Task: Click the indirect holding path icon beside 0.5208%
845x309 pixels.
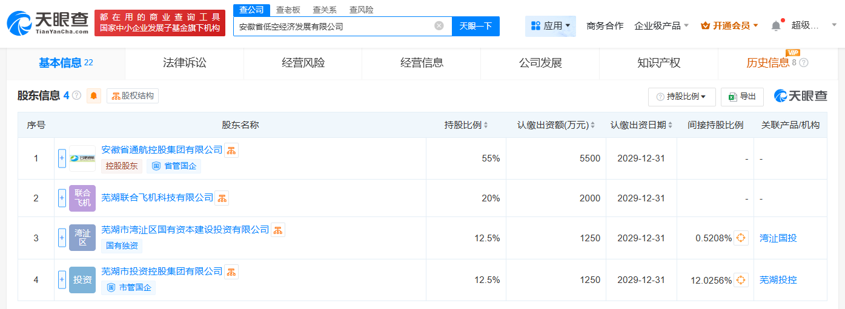Action: 741,238
